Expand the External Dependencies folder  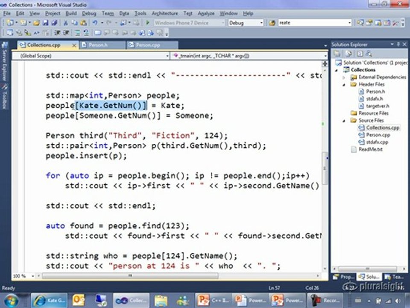point(344,77)
